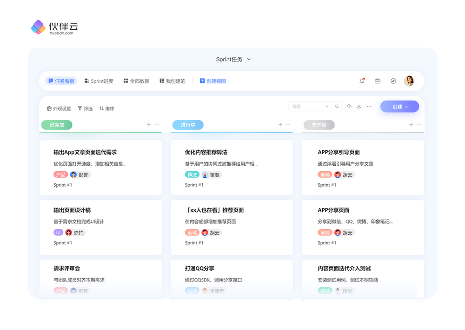This screenshot has height=330, width=465.
Task: Open 外观设置 appearance settings
Action: (x=59, y=108)
